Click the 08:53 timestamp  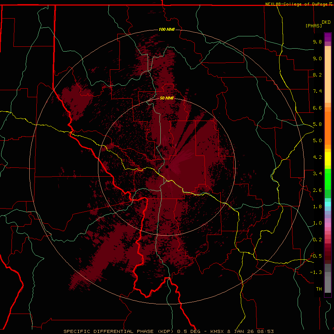pyautogui.click(x=265, y=331)
